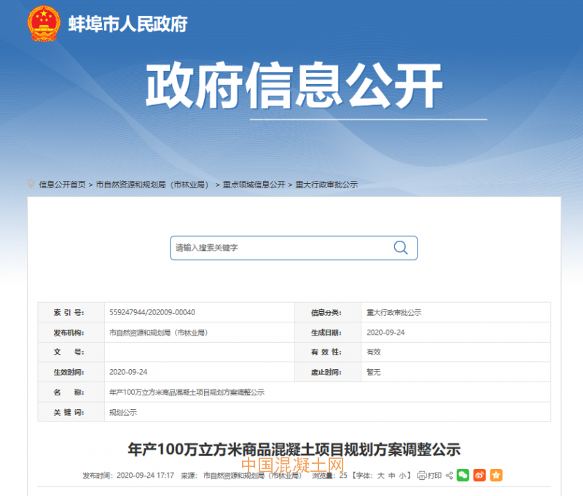
Task: Share article via WeChat icon
Action: click(x=463, y=476)
